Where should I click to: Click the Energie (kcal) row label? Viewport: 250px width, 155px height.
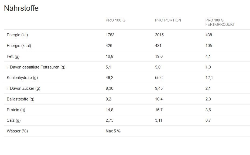click(x=19, y=46)
